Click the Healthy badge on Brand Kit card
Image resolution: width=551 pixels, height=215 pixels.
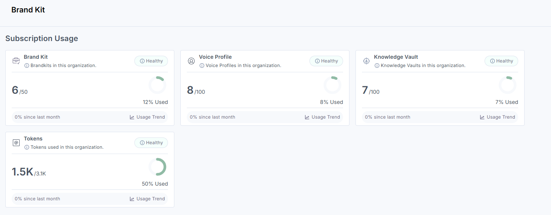[151, 61]
